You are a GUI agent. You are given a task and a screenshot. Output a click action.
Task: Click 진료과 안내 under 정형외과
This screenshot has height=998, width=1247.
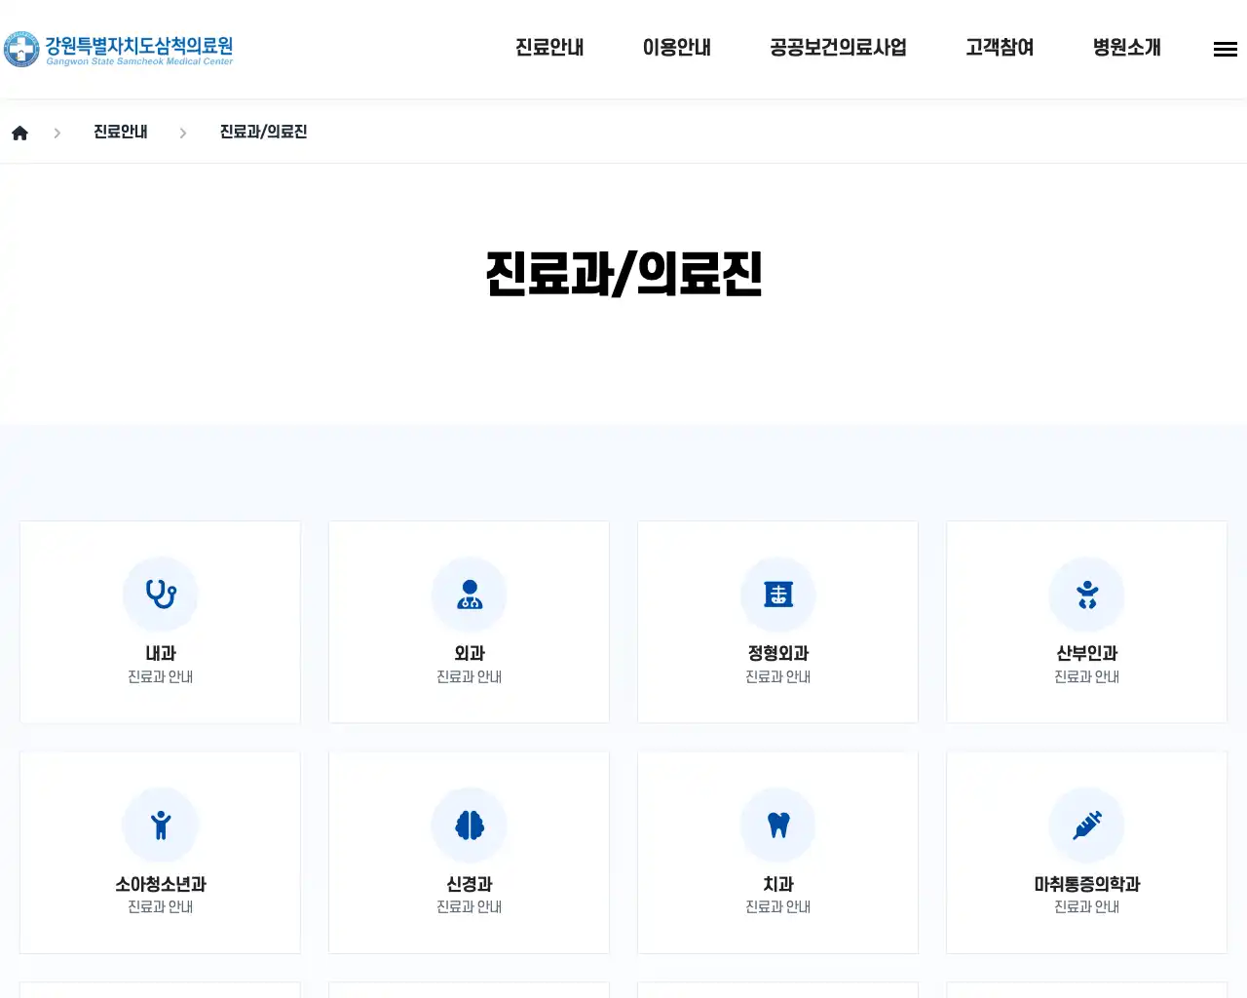click(x=778, y=676)
